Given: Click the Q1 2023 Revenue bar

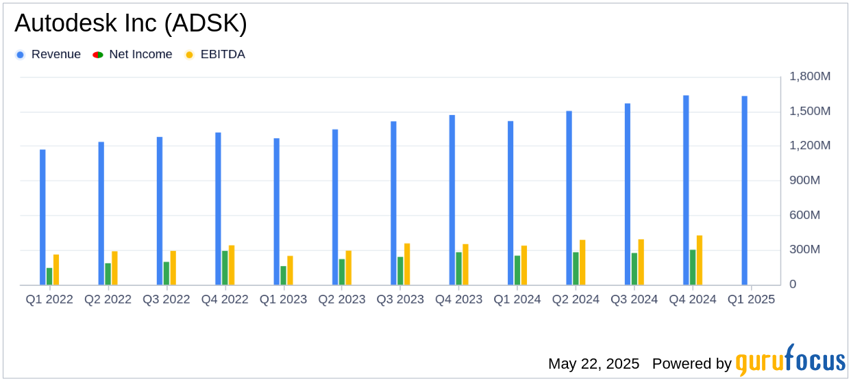Looking at the screenshot, I should [277, 211].
